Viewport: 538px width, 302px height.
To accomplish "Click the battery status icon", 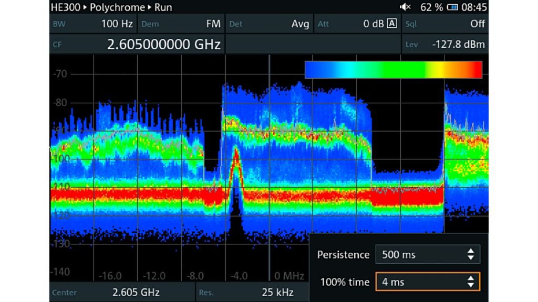I will (452, 7).
